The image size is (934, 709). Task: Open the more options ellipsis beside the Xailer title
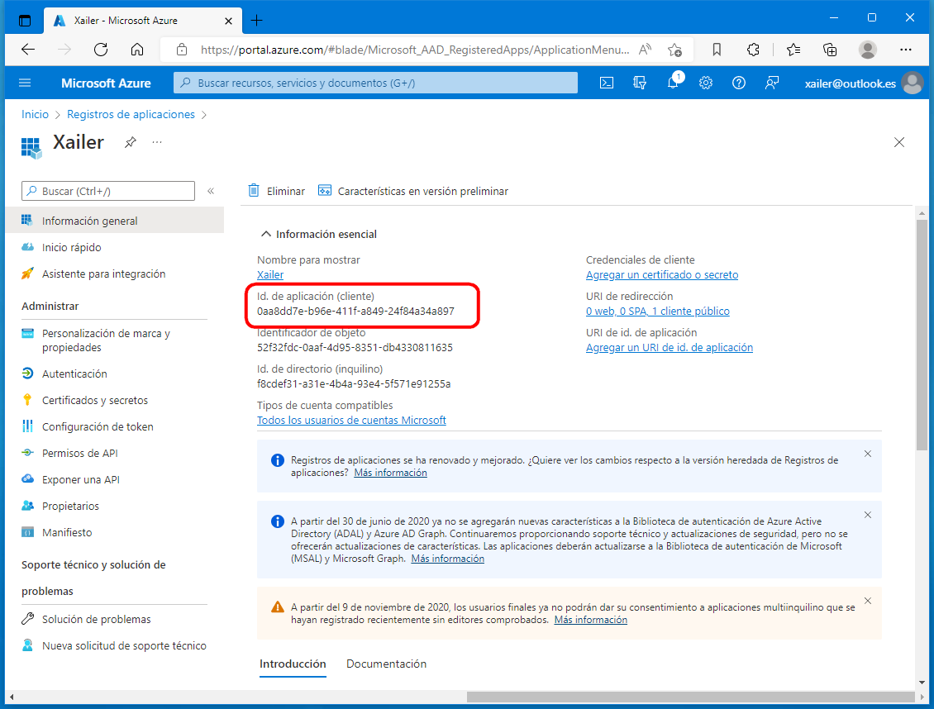coord(157,142)
